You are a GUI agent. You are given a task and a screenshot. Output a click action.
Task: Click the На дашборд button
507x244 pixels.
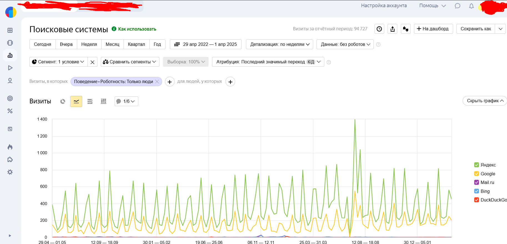433,29
